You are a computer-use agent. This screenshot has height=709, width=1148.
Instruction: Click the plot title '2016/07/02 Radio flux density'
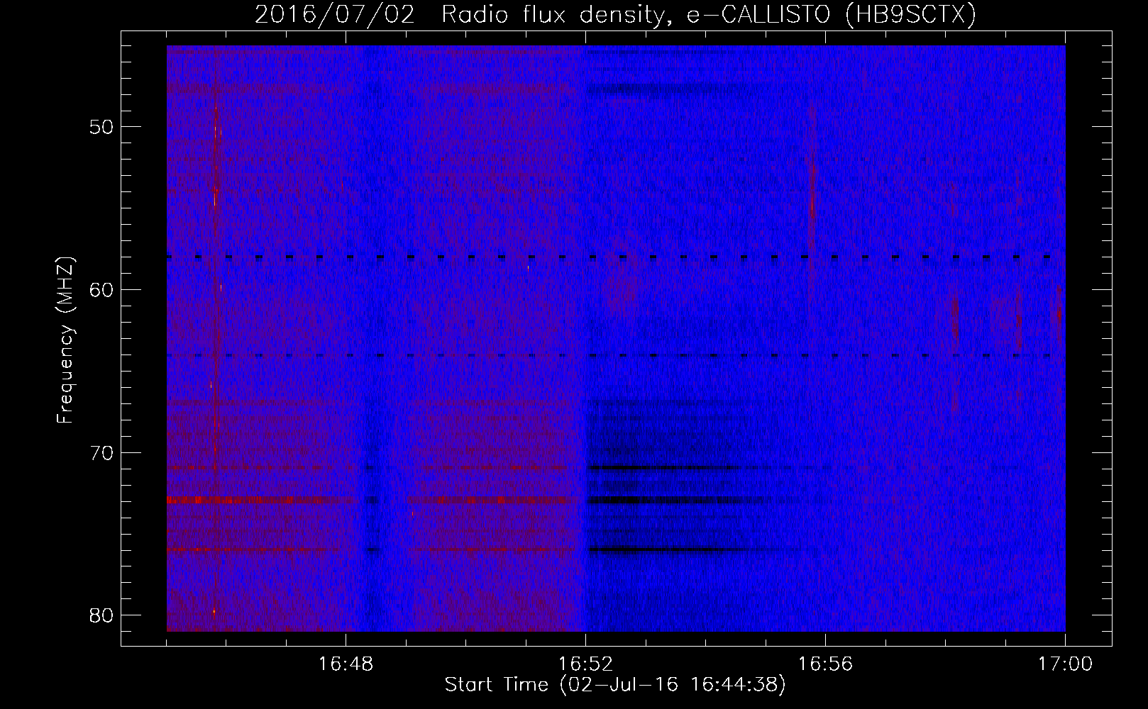click(x=616, y=14)
